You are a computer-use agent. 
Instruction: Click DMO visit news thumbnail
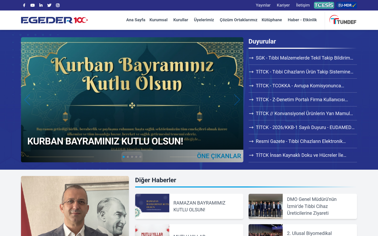pos(266,206)
